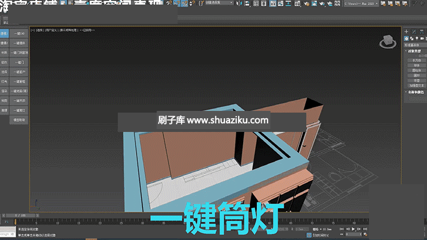Open the 标准基本体 primitives dropdown
This screenshot has height=240, width=427.
415,45
